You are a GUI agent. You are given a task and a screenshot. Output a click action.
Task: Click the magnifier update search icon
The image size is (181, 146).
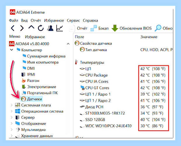(x=158, y=28)
